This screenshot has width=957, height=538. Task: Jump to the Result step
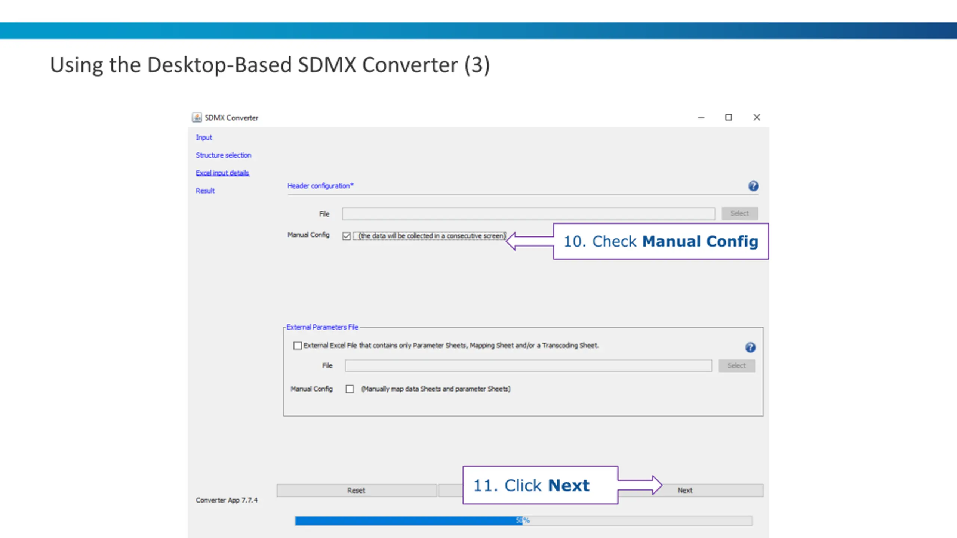tap(205, 191)
